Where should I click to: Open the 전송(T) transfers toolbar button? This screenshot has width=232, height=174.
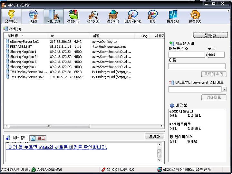click(x=73, y=16)
